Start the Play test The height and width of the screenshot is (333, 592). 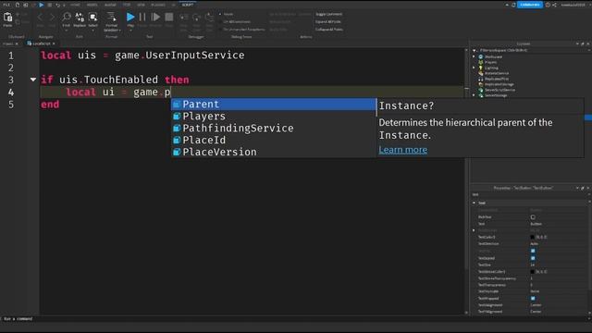[x=130, y=17]
